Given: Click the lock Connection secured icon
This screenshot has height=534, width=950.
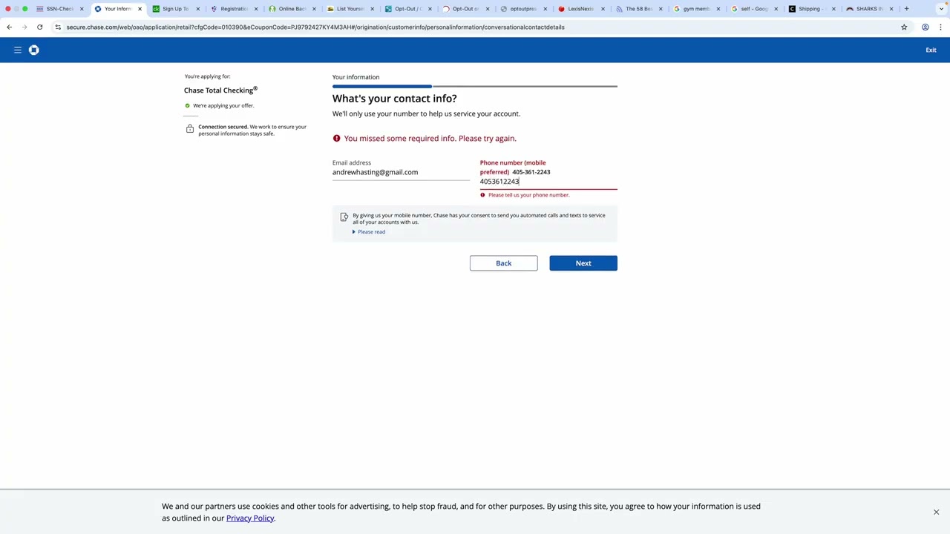Looking at the screenshot, I should click(190, 129).
